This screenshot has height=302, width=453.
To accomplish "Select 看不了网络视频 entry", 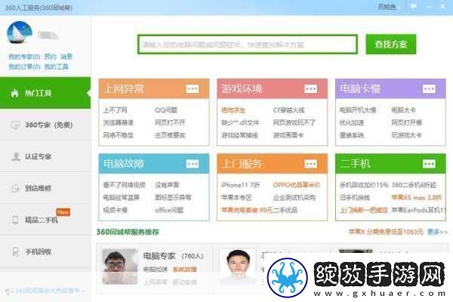I will click(125, 185).
